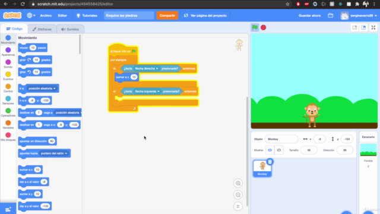This screenshot has width=380, height=214.
Task: Click the al hacer clic en flag block
Action: click(123, 51)
